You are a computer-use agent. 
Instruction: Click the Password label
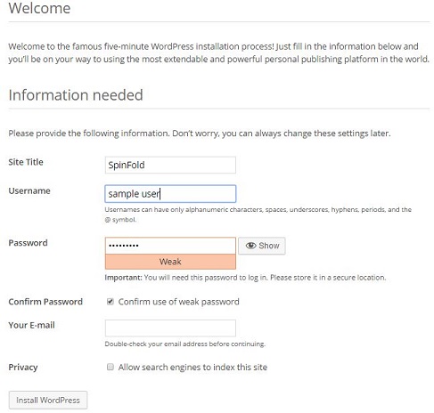(28, 243)
